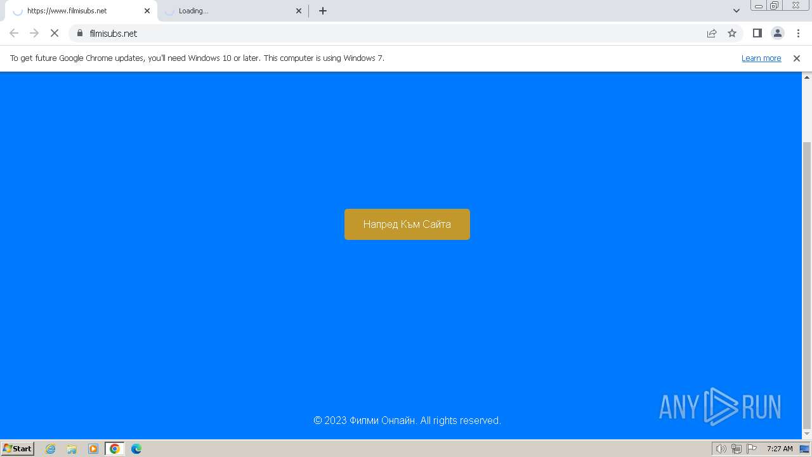The image size is (812, 457).
Task: Open the volume control in system tray
Action: [721, 449]
